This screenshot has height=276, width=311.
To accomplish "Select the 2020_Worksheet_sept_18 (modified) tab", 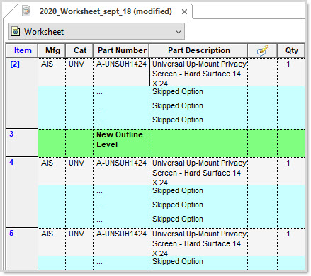I will 106,11.
